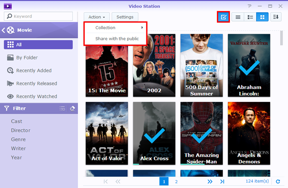
Task: Switch to detailed list view icon
Action: point(250,17)
